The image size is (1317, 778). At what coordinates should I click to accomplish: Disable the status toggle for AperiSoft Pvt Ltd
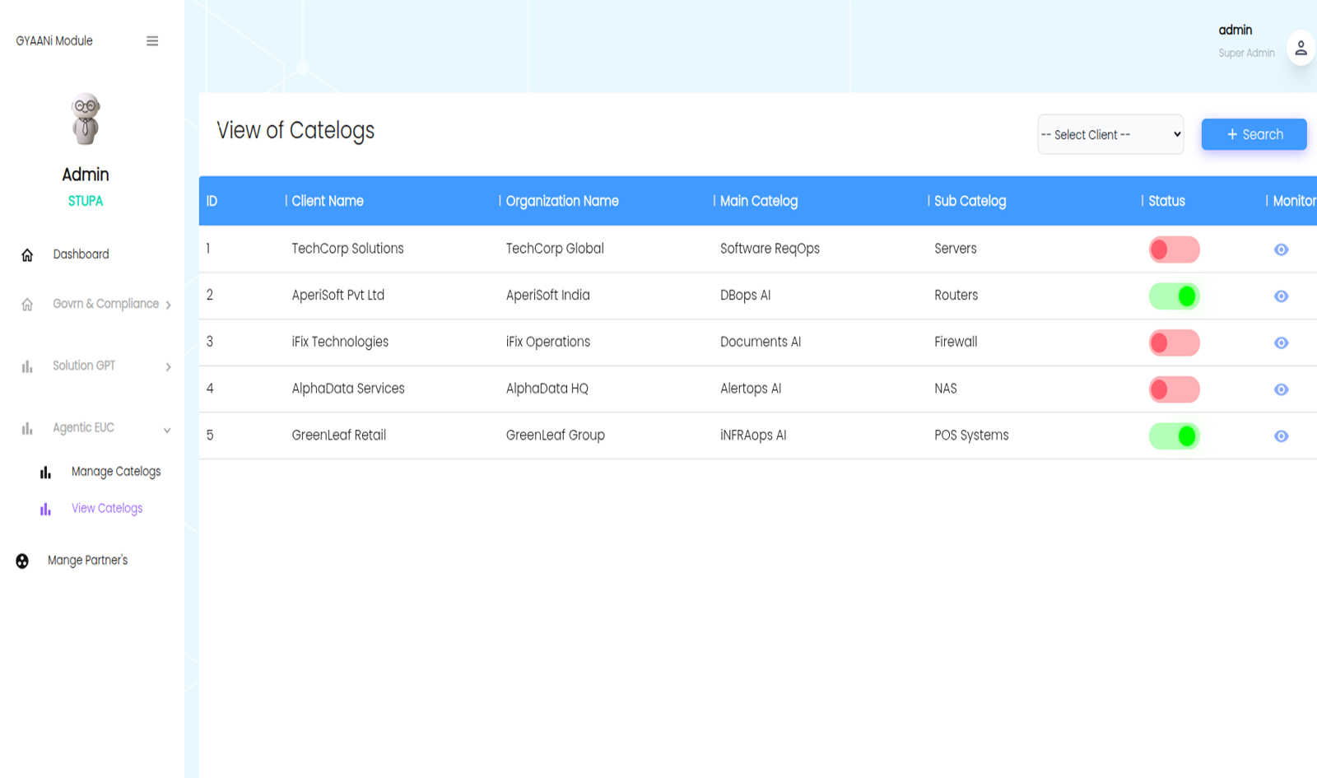pyautogui.click(x=1175, y=296)
